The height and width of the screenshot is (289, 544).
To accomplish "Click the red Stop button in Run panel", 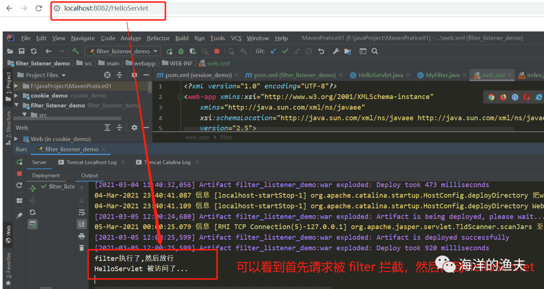I will coord(20,173).
